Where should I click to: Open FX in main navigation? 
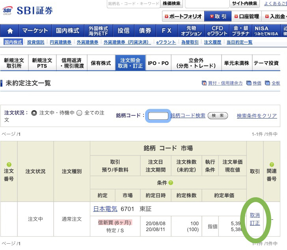click(x=166, y=31)
